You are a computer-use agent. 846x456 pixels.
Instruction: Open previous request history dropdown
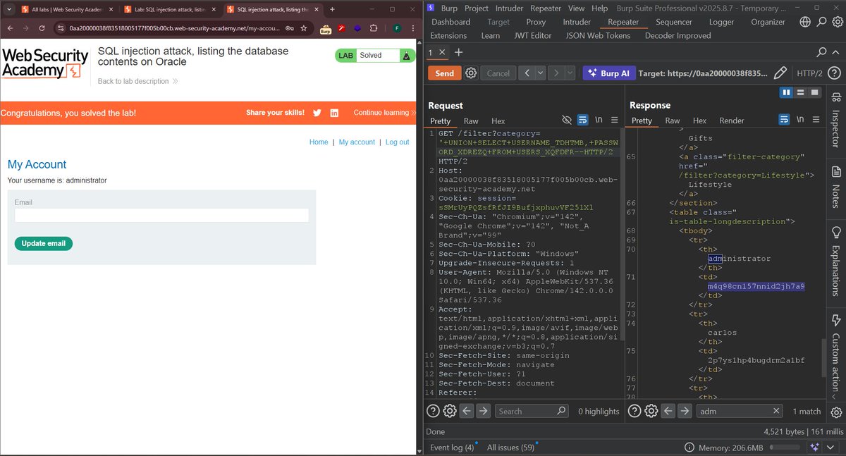[x=541, y=73]
